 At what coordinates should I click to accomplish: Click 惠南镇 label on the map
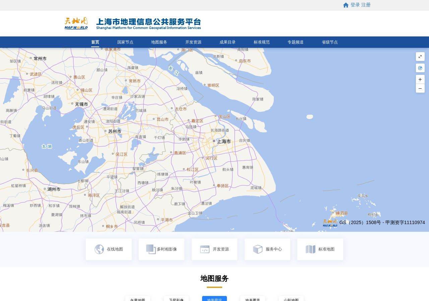248,167
